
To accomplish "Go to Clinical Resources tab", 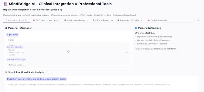I will pos(103,20).
